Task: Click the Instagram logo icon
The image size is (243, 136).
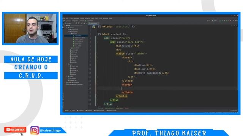Action: [x=35, y=130]
